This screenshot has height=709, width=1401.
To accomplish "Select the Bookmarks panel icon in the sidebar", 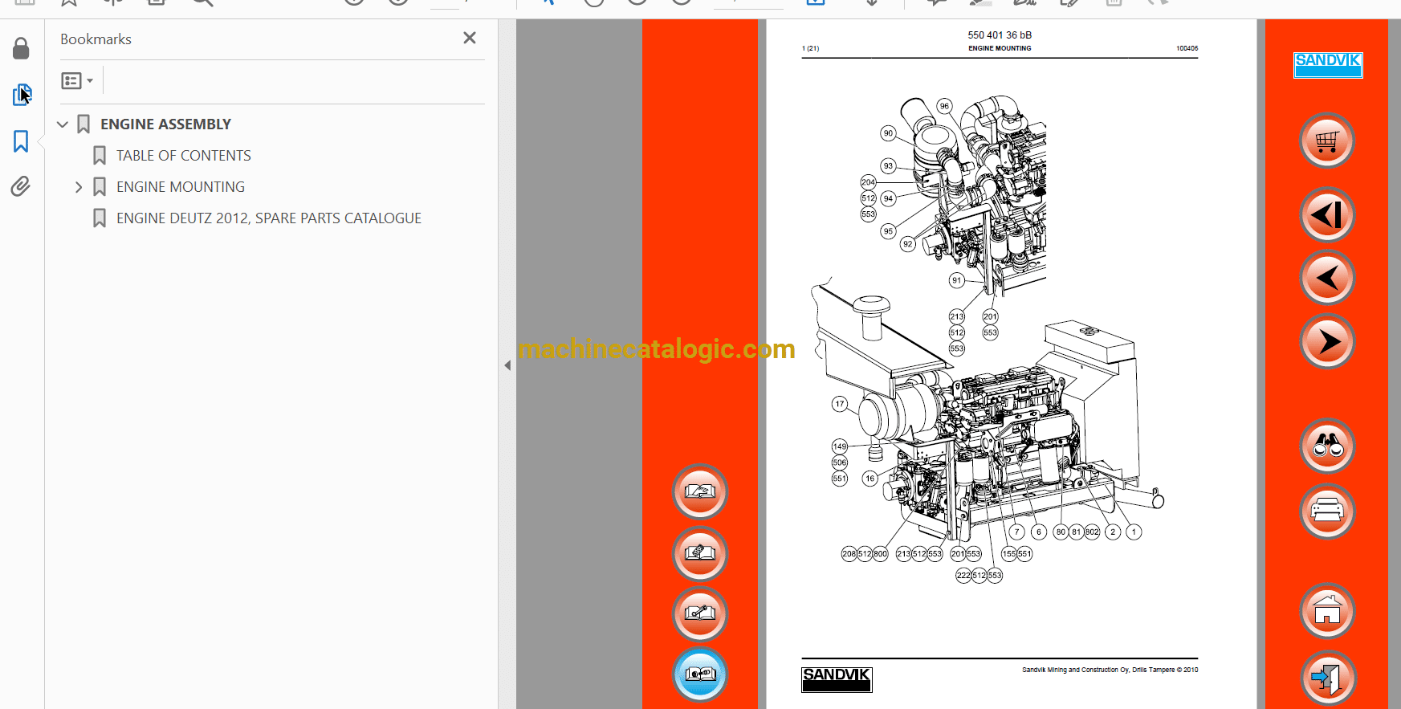I will (21, 141).
